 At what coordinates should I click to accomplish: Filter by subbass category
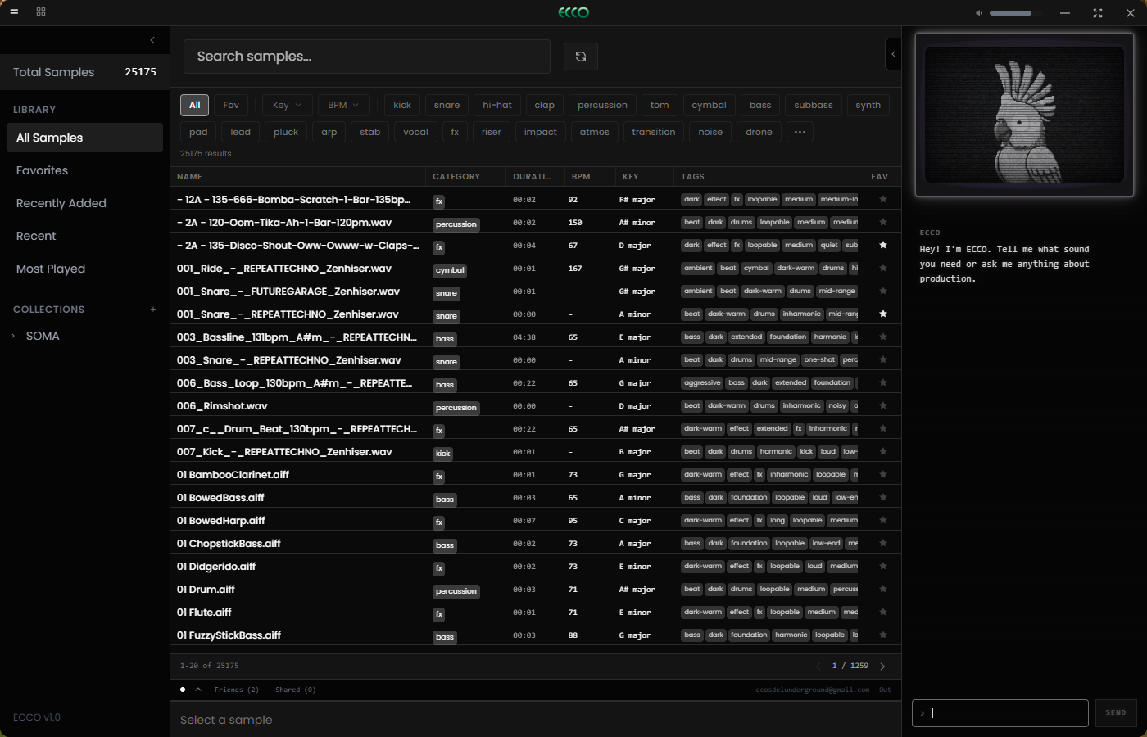coord(813,105)
